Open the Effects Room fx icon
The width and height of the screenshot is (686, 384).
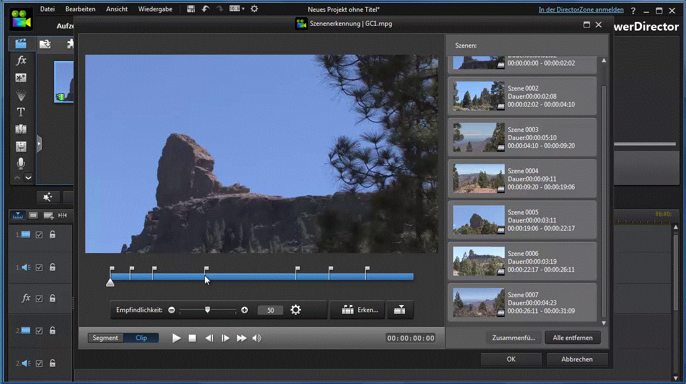21,60
